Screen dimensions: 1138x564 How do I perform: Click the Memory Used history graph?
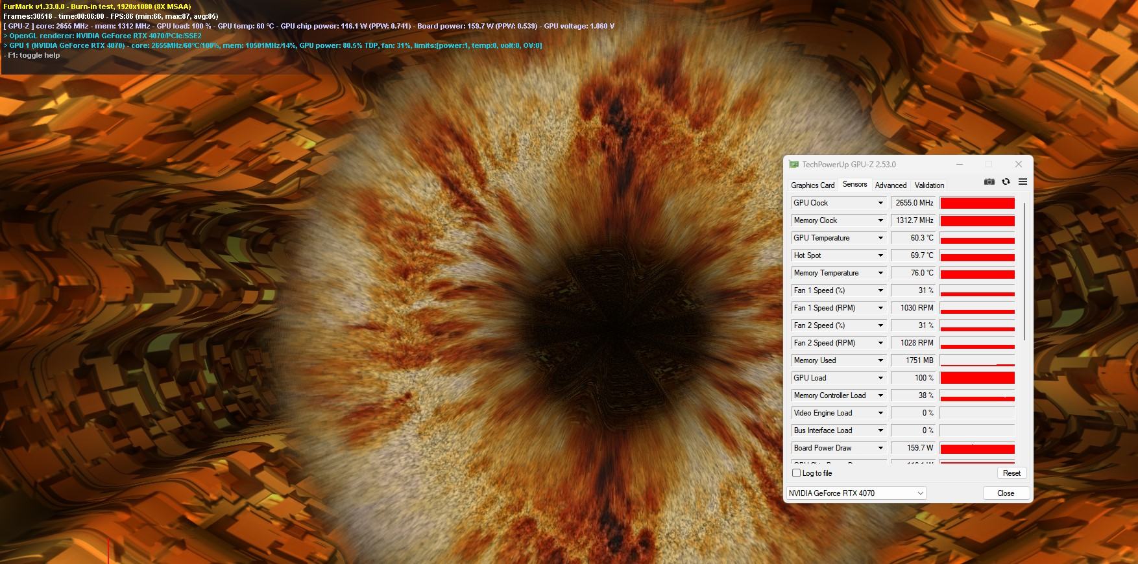[977, 360]
